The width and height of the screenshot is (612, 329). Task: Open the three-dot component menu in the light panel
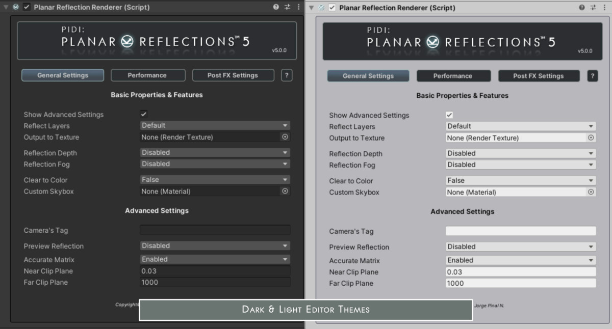click(604, 8)
